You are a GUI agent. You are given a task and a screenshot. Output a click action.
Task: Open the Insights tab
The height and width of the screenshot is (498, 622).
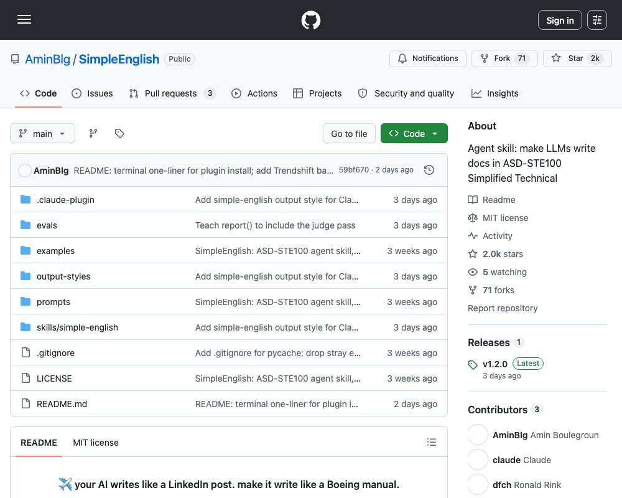pyautogui.click(x=494, y=93)
